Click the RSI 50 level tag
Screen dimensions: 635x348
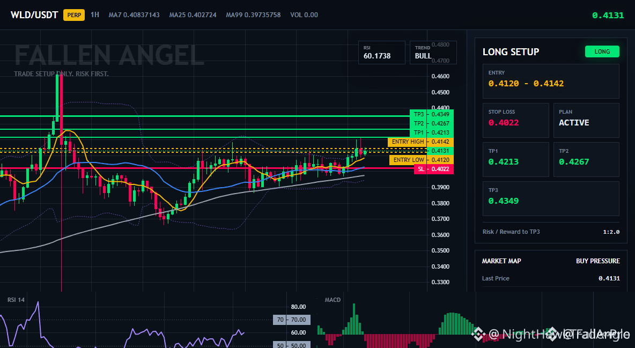pos(292,345)
